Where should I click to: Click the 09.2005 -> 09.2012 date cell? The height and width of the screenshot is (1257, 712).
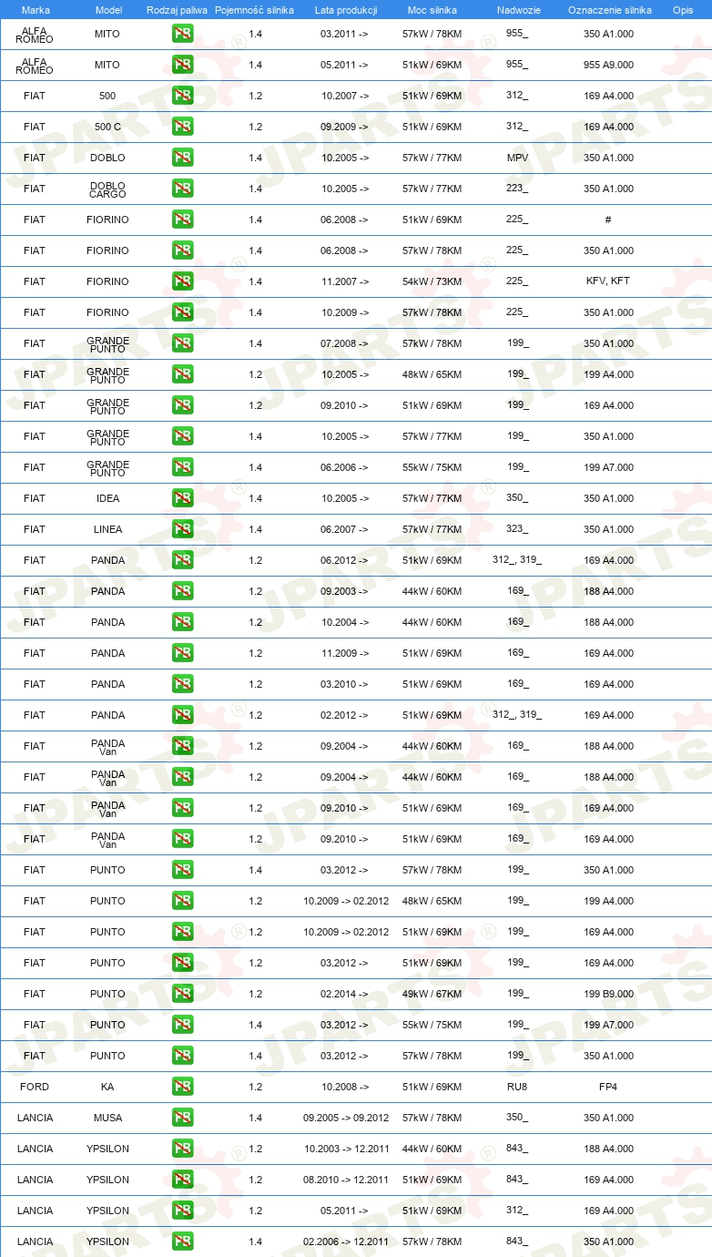(346, 1118)
